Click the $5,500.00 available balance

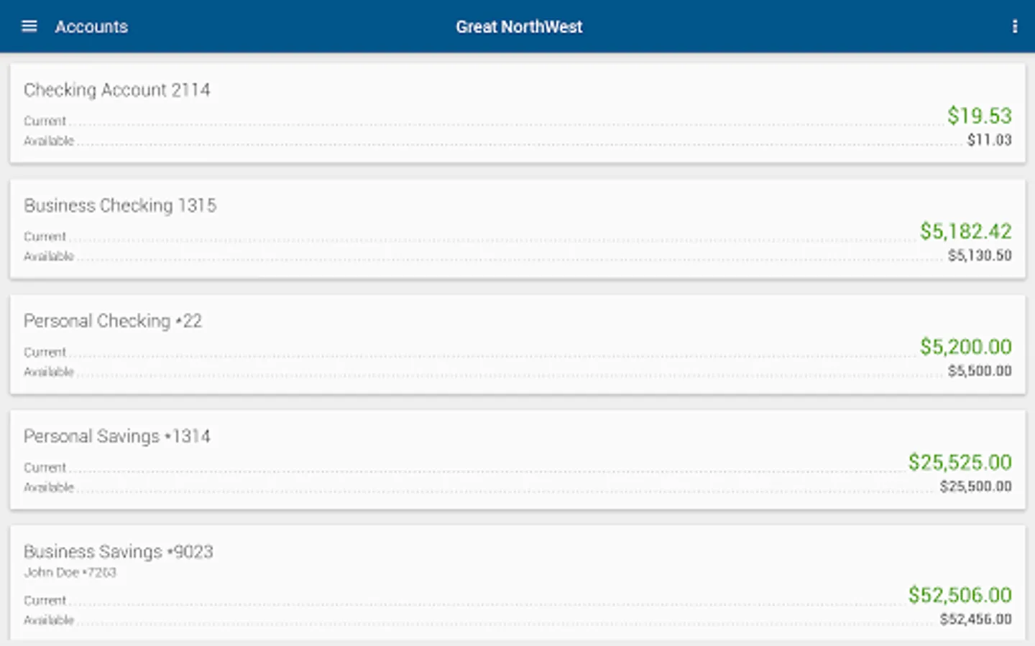point(979,371)
